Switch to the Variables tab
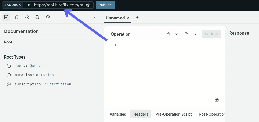259x122 pixels. coord(118,114)
